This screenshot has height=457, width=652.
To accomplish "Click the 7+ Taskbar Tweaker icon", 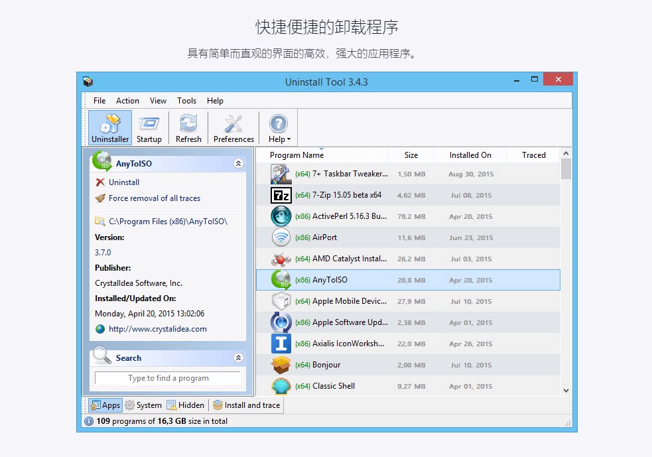I will [x=281, y=174].
